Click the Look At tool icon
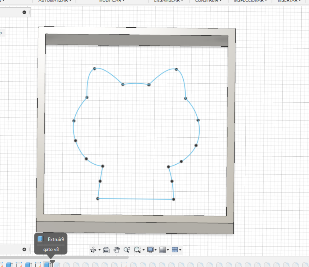Image resolution: width=309 pixels, height=267 pixels. [x=106, y=250]
